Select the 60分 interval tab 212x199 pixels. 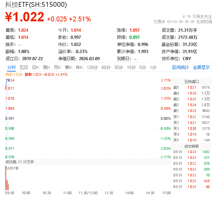(106, 67)
